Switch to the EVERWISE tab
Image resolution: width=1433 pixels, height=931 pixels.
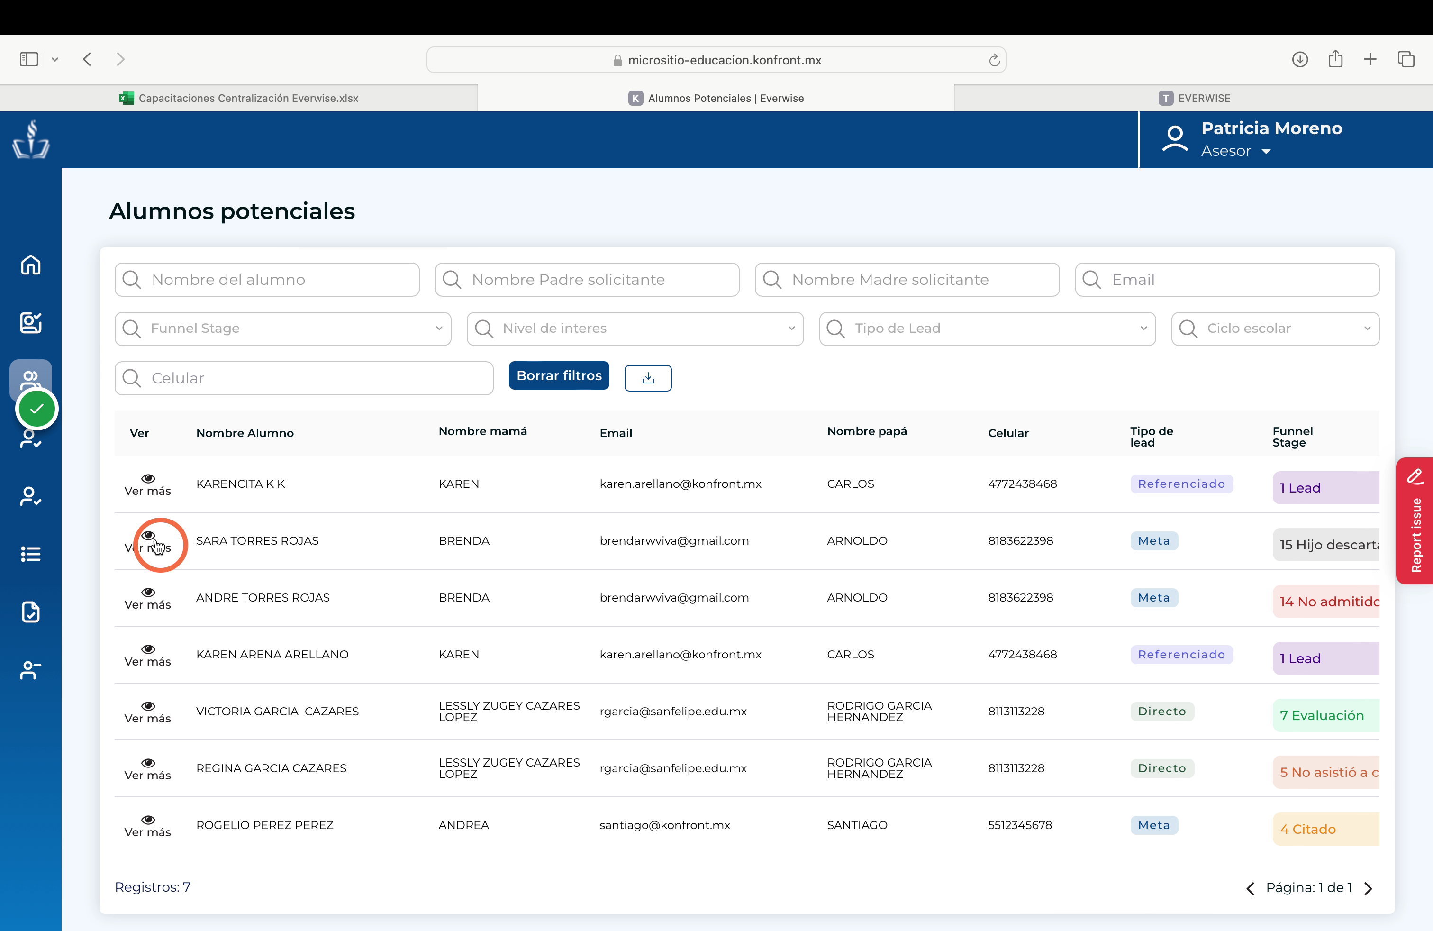click(x=1194, y=98)
